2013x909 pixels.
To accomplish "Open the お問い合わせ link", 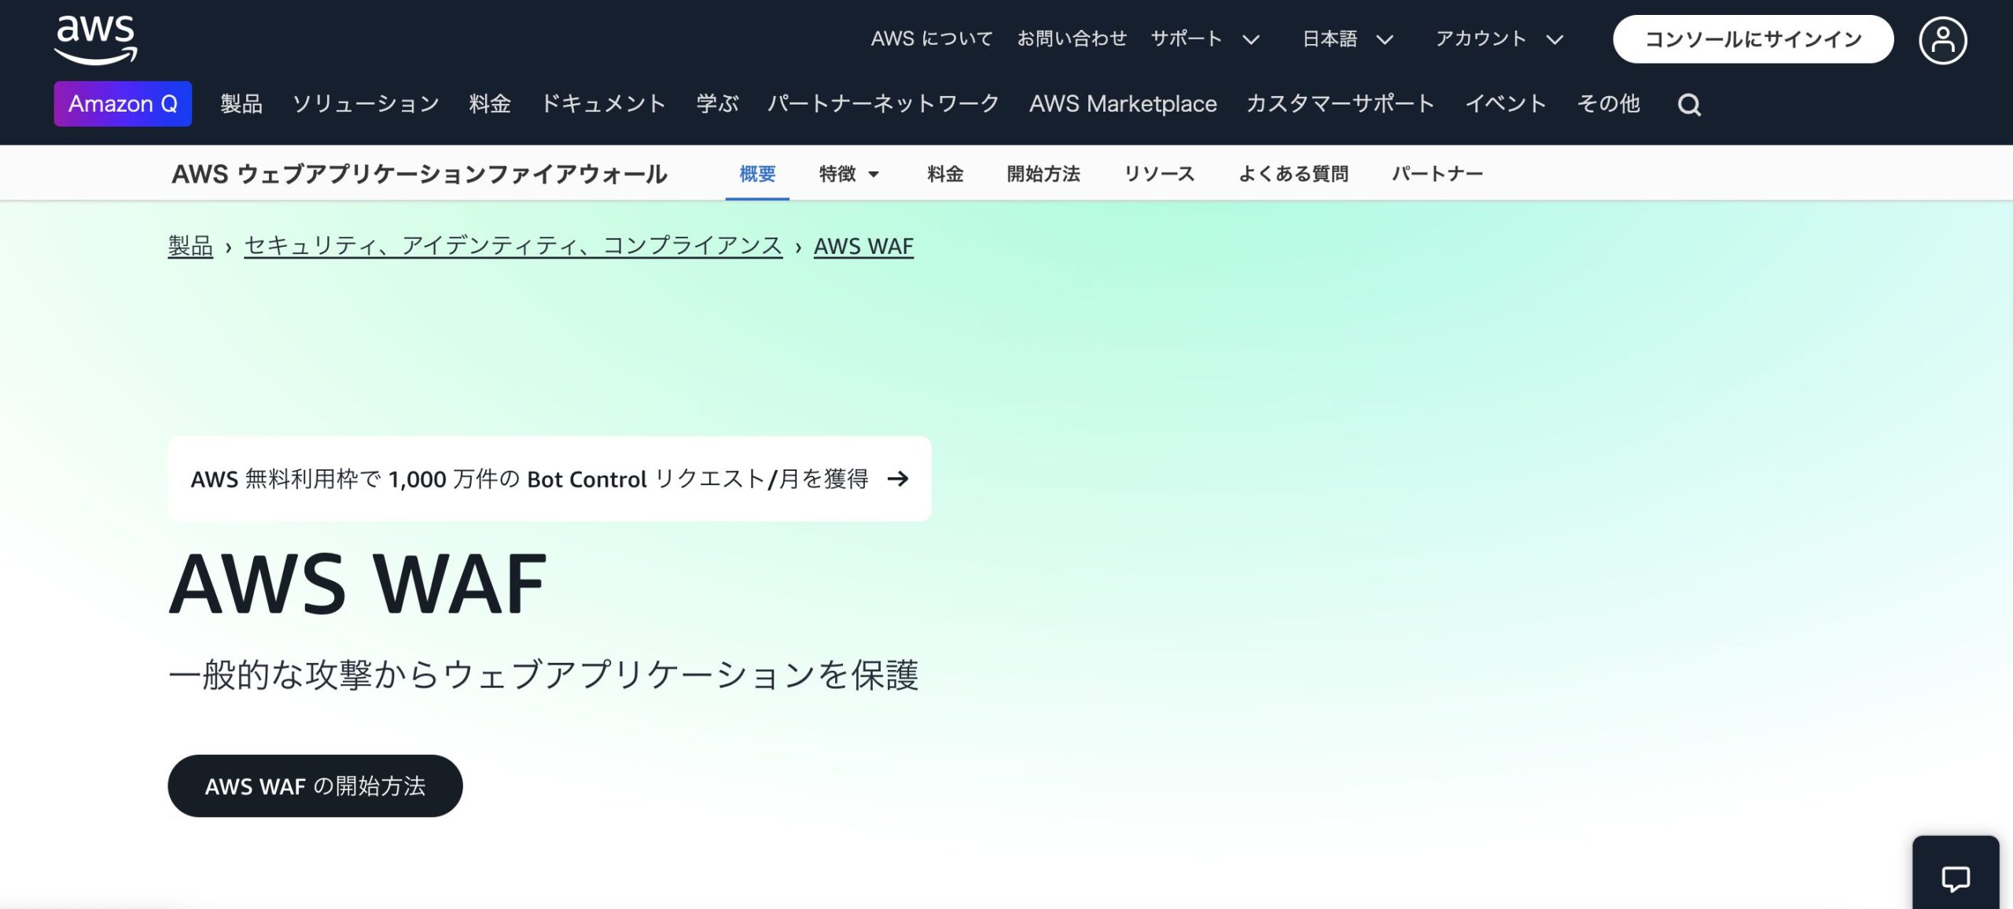I will [x=1072, y=39].
